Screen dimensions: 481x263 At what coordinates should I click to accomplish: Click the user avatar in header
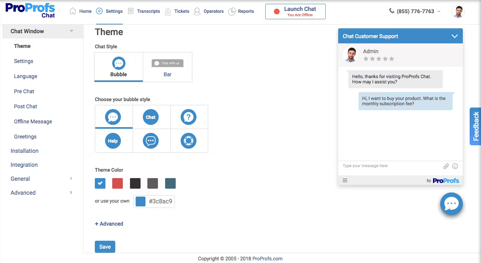pyautogui.click(x=458, y=12)
